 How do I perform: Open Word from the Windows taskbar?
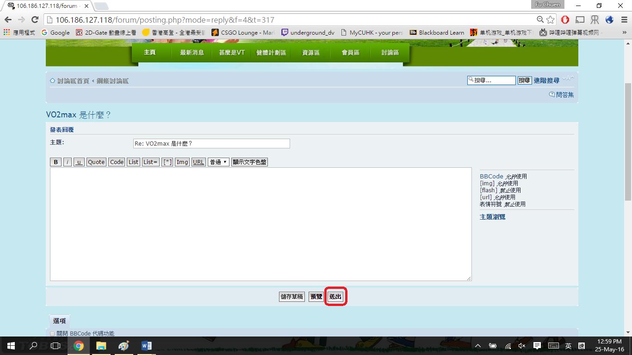click(x=146, y=346)
